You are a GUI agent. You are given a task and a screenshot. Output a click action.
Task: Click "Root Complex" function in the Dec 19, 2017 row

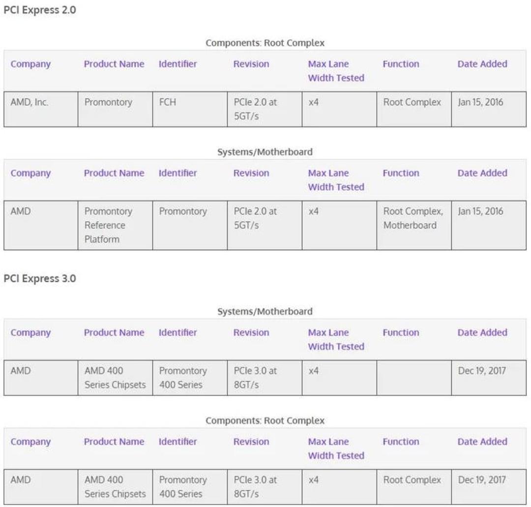pos(412,480)
